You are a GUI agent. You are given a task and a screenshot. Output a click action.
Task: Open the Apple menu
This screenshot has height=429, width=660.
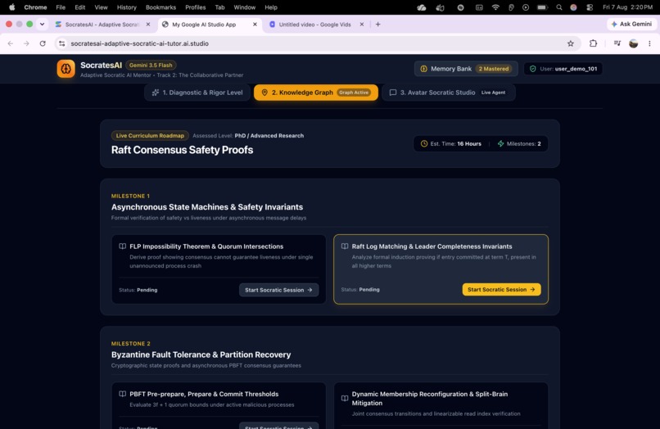tap(12, 7)
